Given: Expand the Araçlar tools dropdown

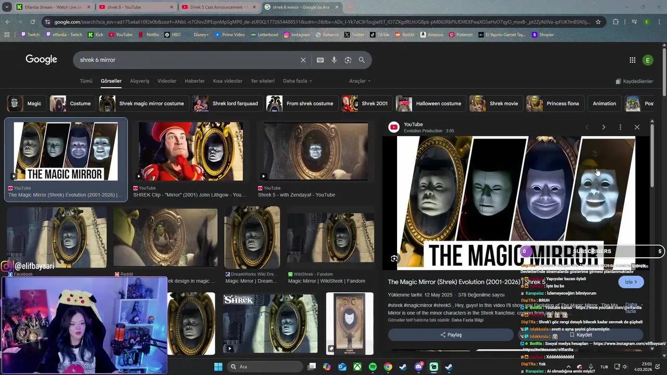Looking at the screenshot, I should [x=360, y=81].
